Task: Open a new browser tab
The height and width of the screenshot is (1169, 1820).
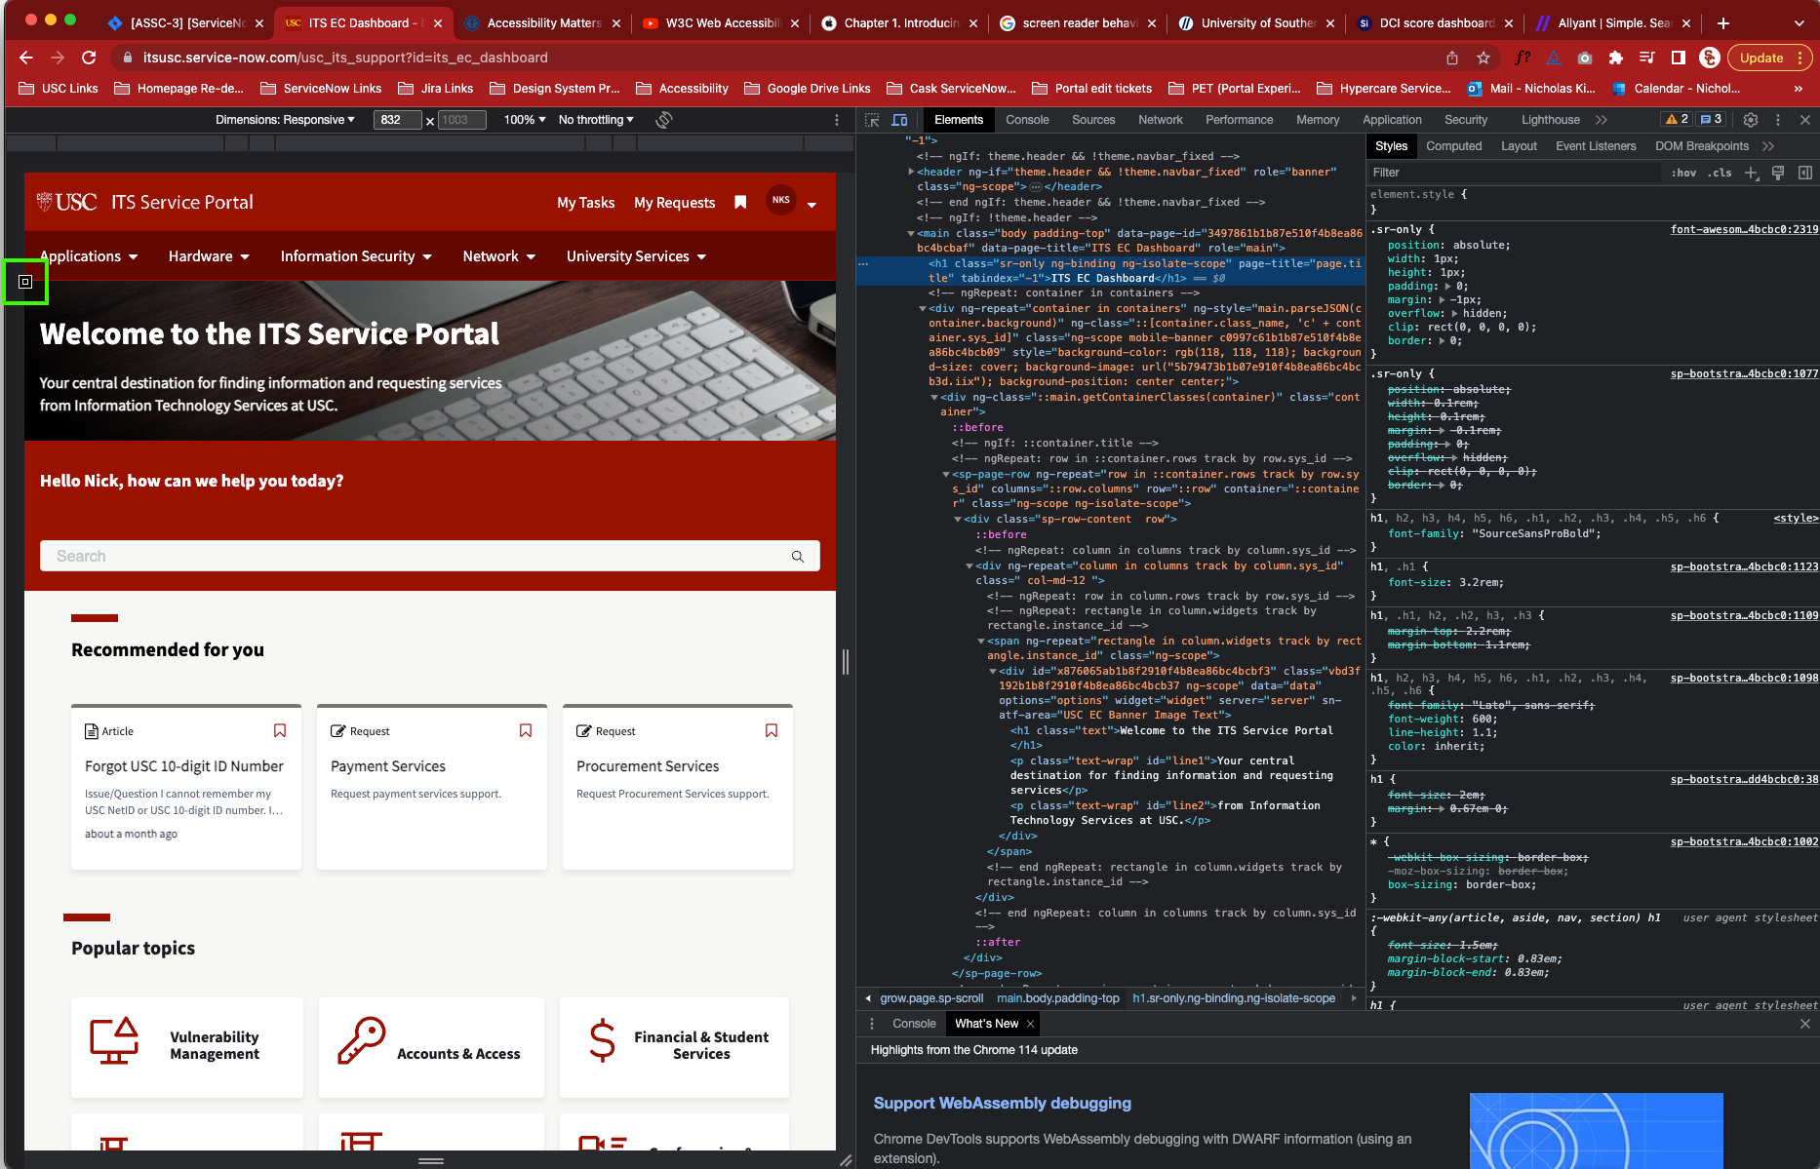Action: pyautogui.click(x=1723, y=22)
